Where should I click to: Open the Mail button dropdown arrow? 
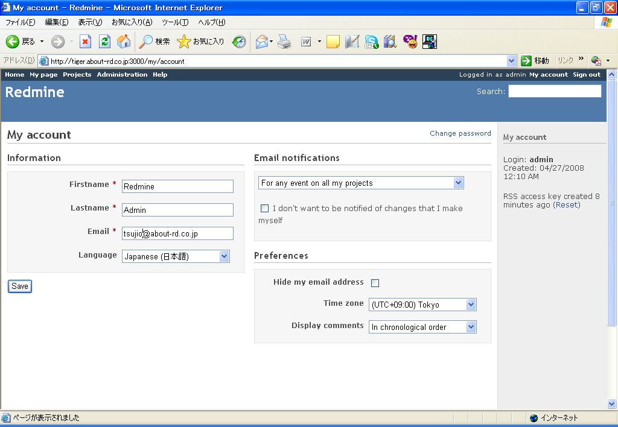tap(271, 42)
